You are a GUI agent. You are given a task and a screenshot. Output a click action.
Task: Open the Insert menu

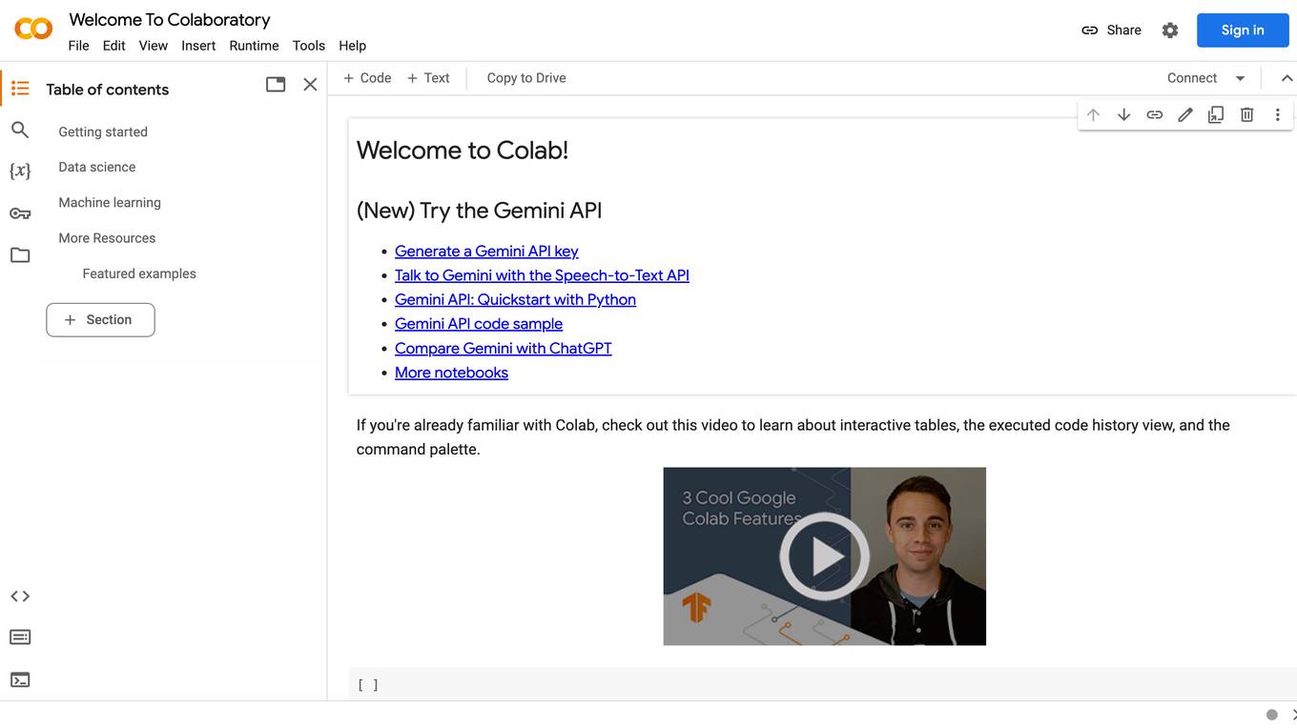[198, 46]
